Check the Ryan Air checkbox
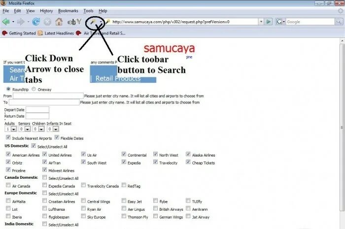This screenshot has height=229, width=345. click(83, 208)
